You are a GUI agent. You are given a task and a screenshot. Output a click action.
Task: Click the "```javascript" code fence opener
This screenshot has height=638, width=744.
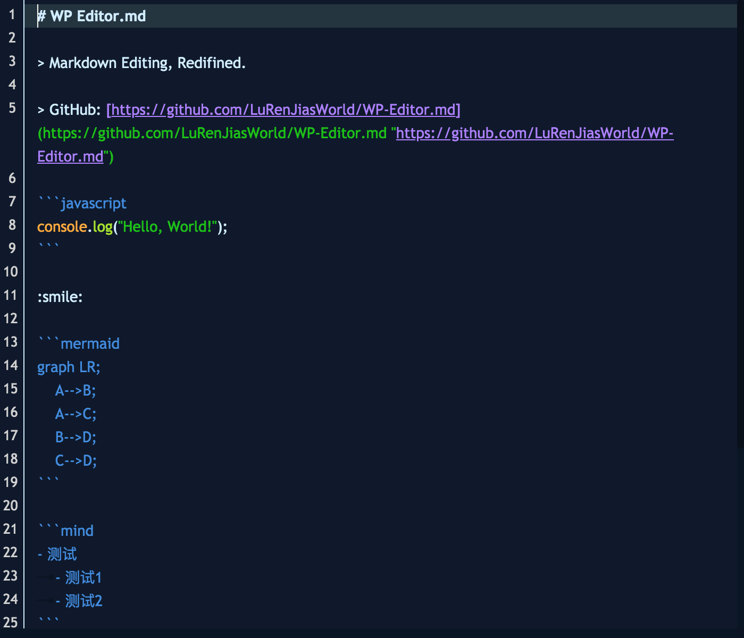[82, 203]
